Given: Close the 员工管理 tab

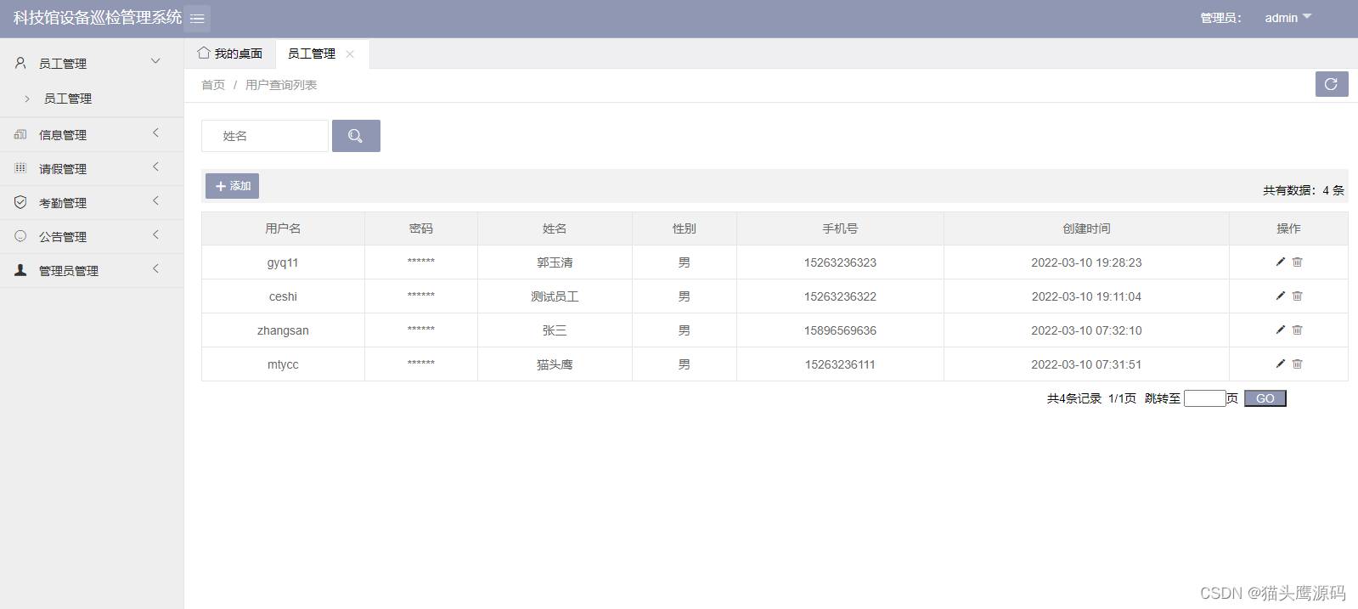Looking at the screenshot, I should pos(350,54).
